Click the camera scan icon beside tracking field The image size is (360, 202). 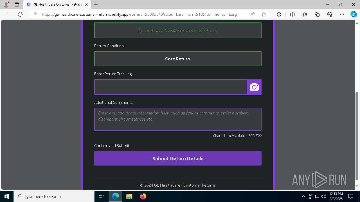tap(254, 87)
